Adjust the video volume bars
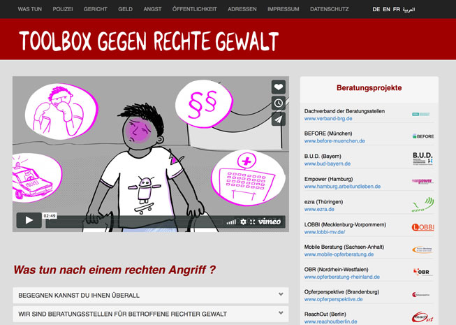 (x=230, y=222)
